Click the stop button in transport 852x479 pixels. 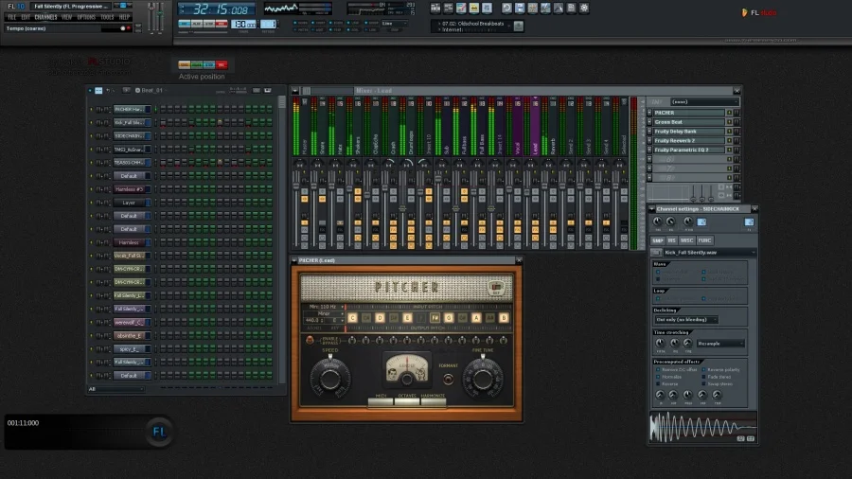(208, 24)
